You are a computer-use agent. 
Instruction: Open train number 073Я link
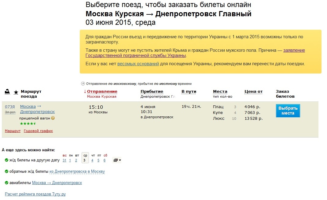(x=10, y=107)
